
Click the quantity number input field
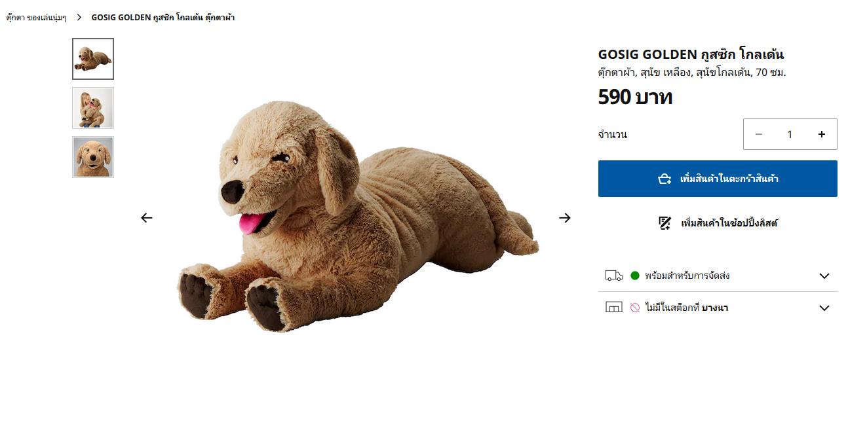[790, 134]
